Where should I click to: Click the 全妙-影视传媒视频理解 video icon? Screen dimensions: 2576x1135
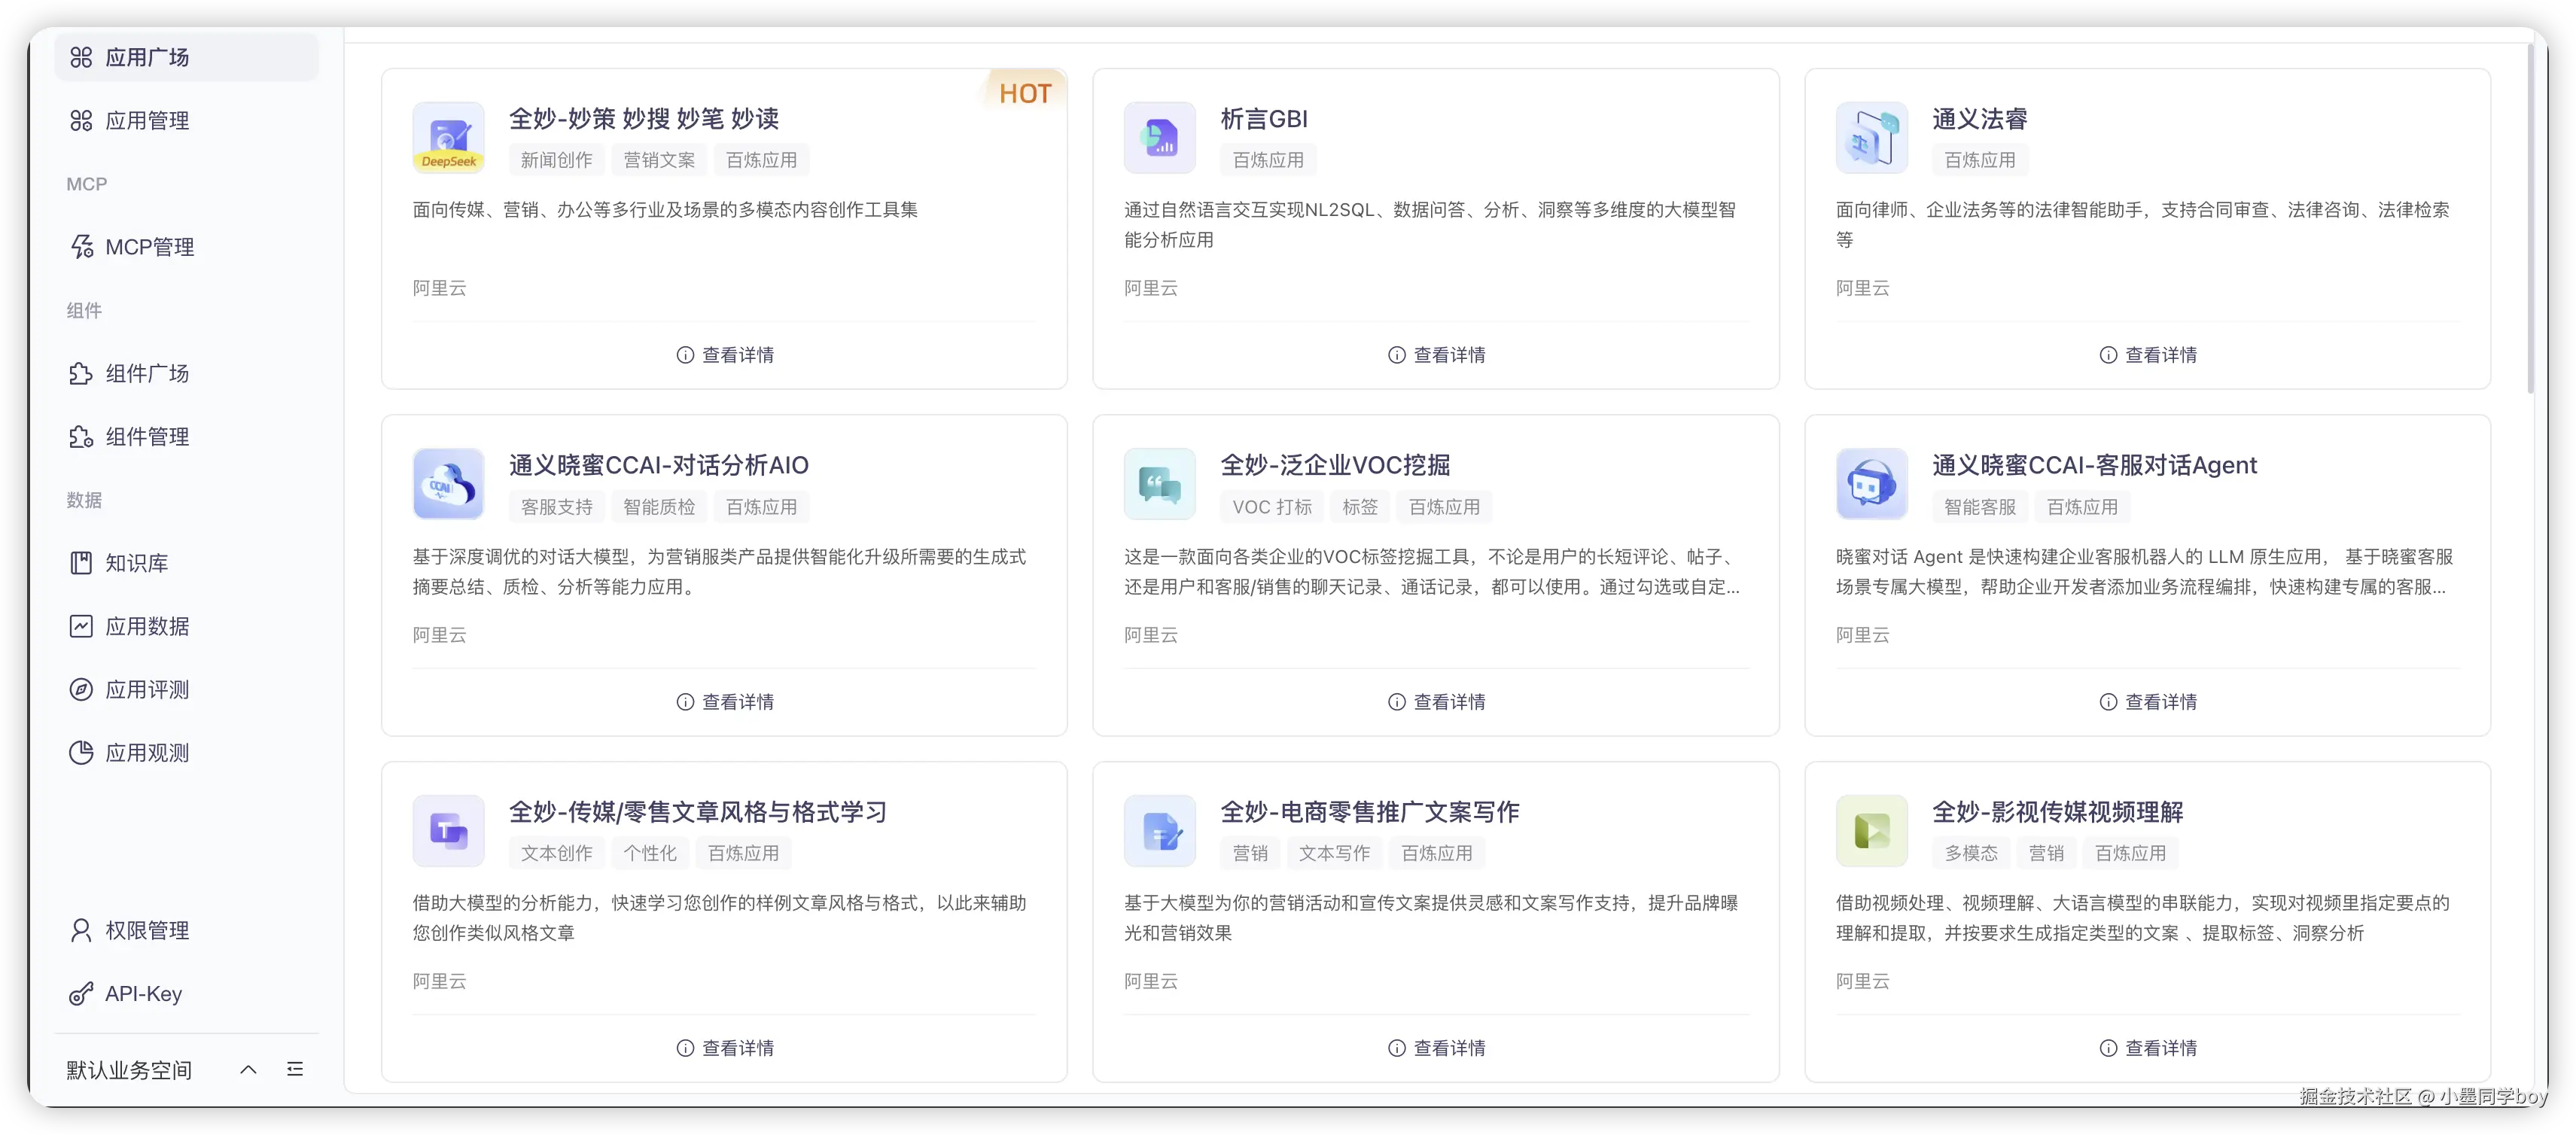pos(1871,831)
